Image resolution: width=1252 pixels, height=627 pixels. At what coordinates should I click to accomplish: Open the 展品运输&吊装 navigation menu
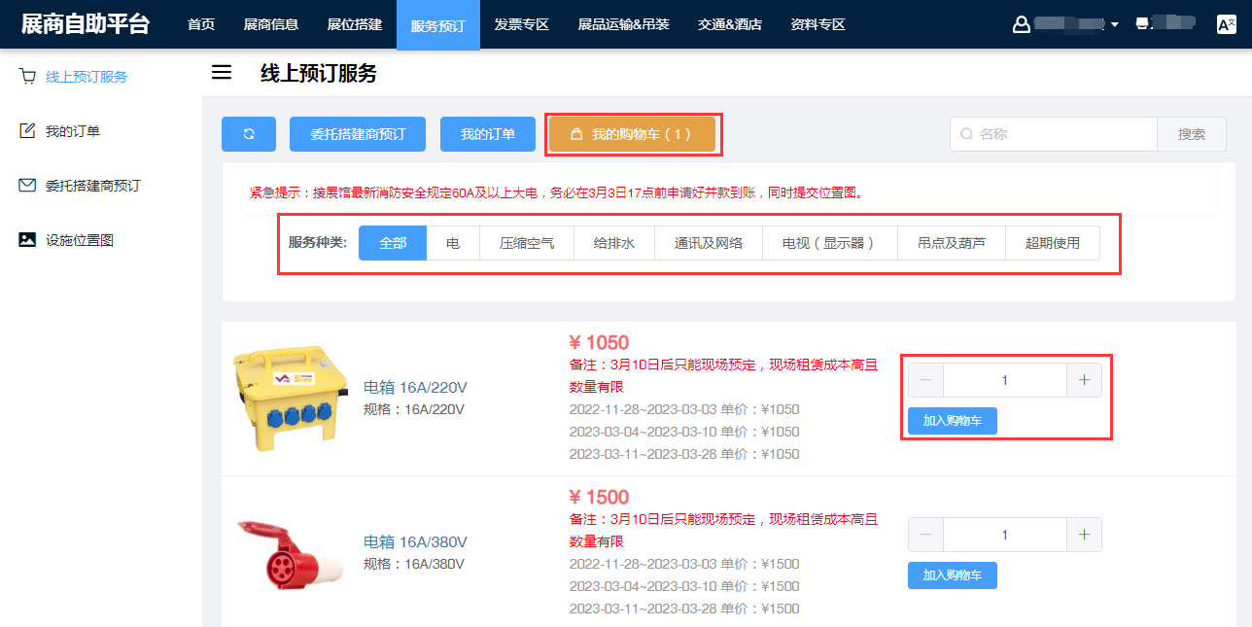[623, 24]
